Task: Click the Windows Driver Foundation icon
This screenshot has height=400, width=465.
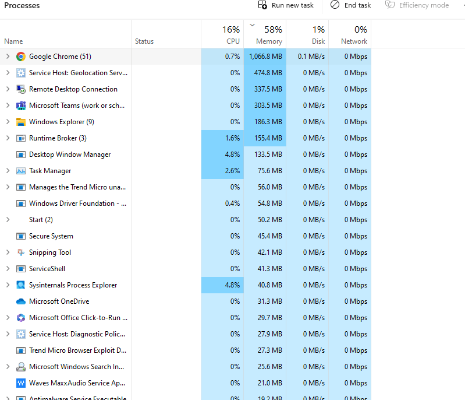Action: coord(21,203)
